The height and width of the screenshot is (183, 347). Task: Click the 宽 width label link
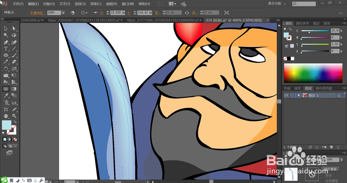(157, 13)
